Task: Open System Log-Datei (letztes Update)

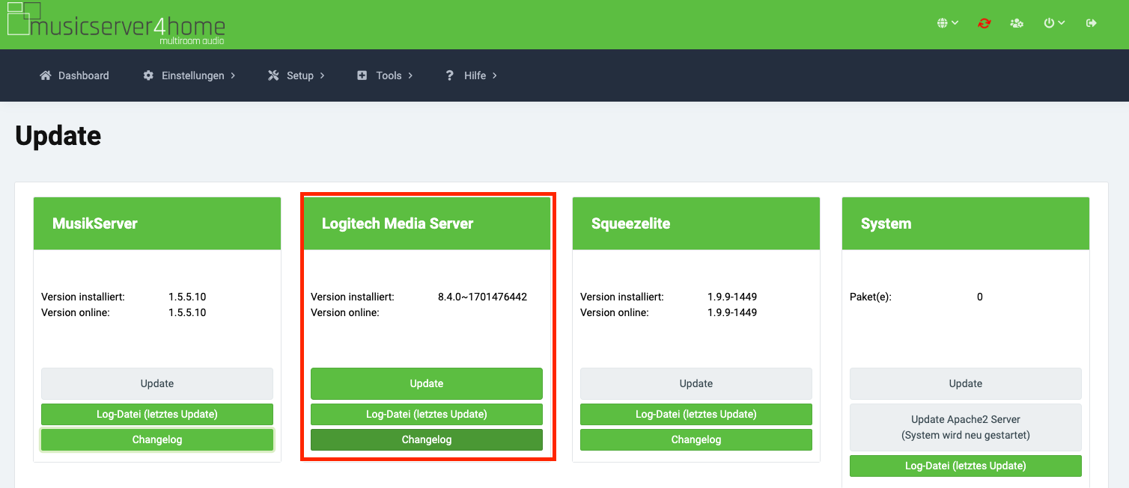Action: coord(966,466)
